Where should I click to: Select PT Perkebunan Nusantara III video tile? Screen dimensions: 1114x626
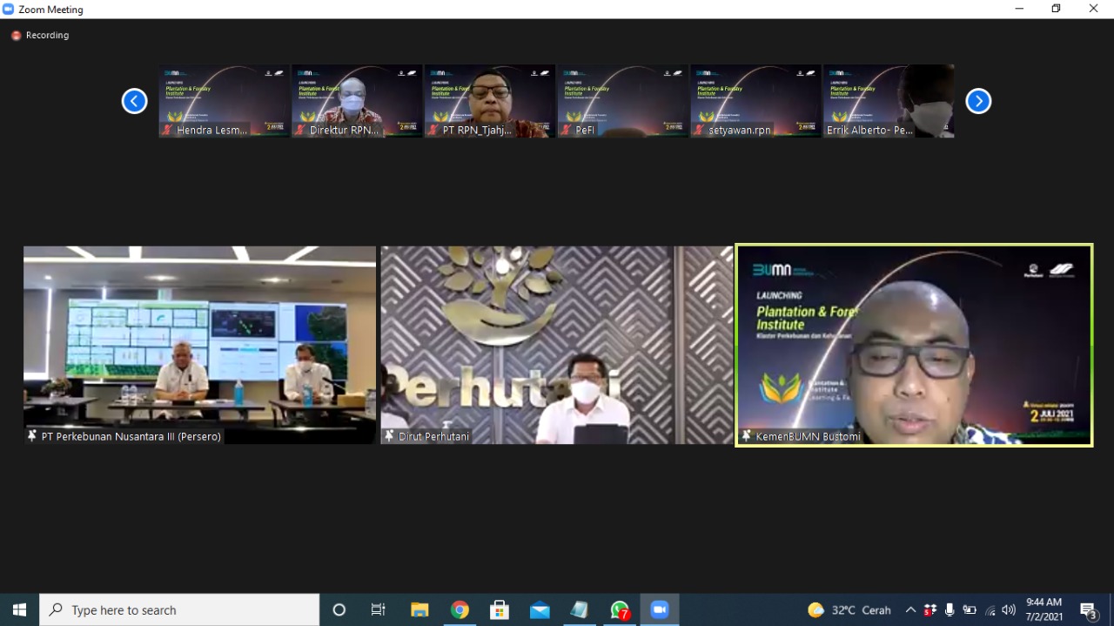pos(199,345)
